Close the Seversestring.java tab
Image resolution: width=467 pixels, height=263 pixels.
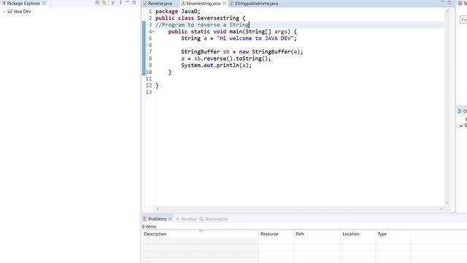(224, 4)
